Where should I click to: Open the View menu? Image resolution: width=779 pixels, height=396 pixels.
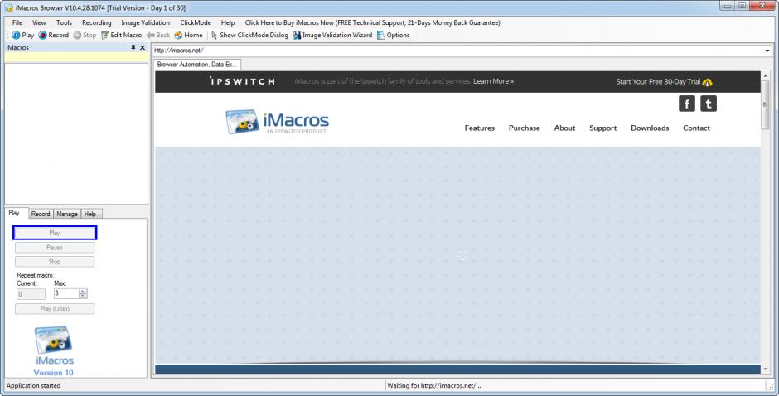[x=39, y=23]
